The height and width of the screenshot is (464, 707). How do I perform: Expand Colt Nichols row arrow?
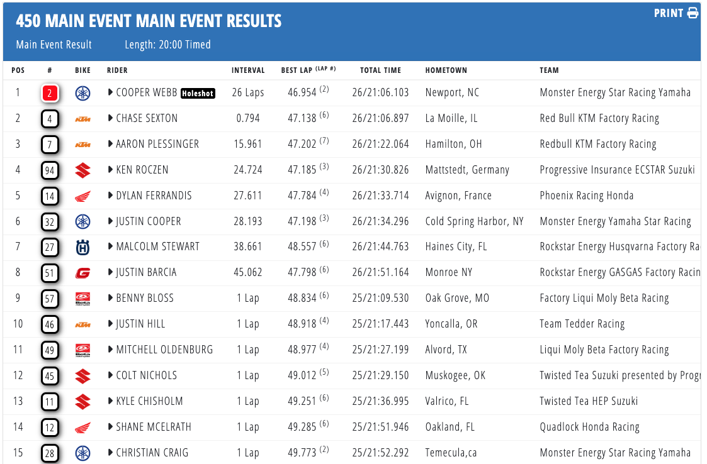(111, 375)
